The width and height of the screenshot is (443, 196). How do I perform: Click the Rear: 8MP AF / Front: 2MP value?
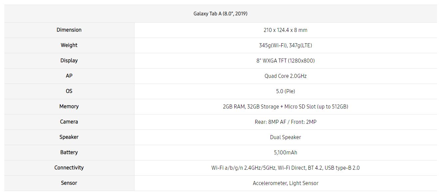click(x=285, y=122)
